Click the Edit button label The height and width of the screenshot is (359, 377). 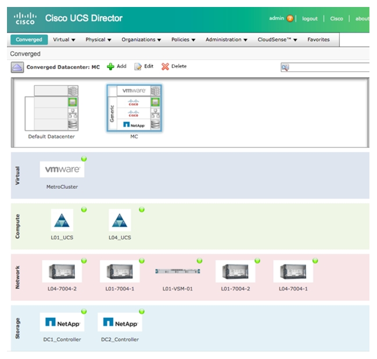(149, 66)
